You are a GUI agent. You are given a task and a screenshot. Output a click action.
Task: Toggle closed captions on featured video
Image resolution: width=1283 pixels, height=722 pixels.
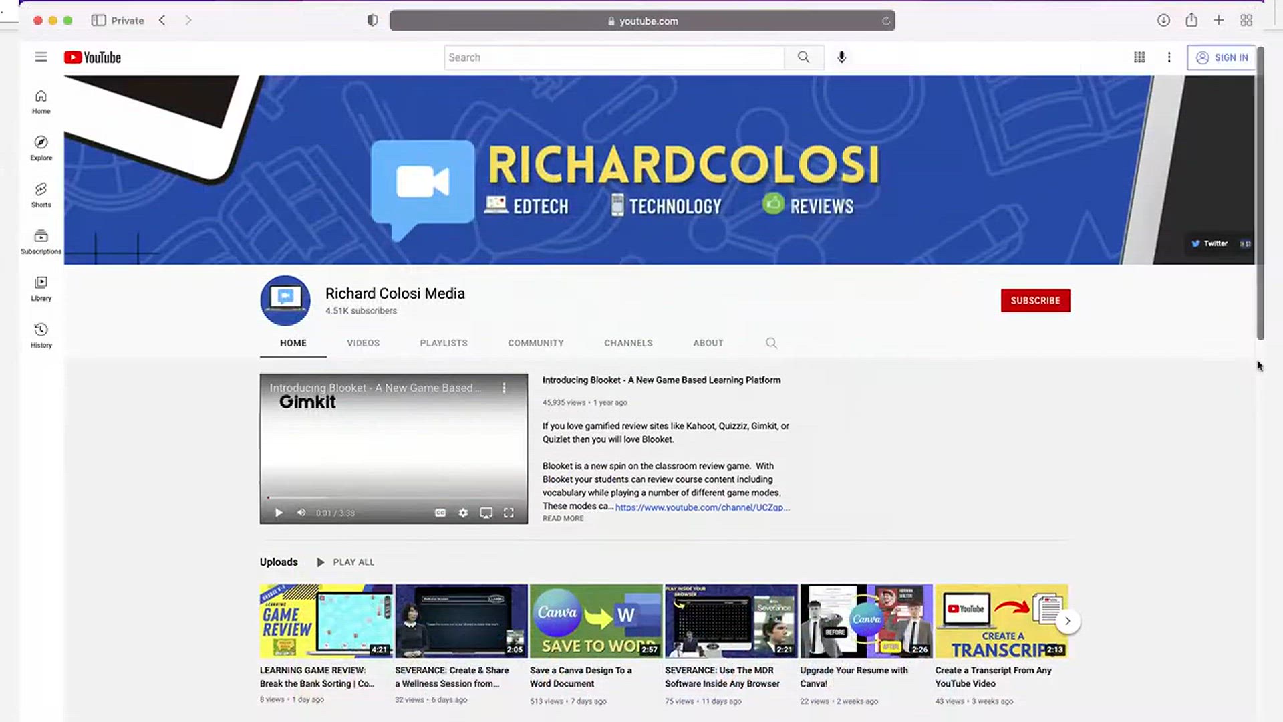pos(440,513)
